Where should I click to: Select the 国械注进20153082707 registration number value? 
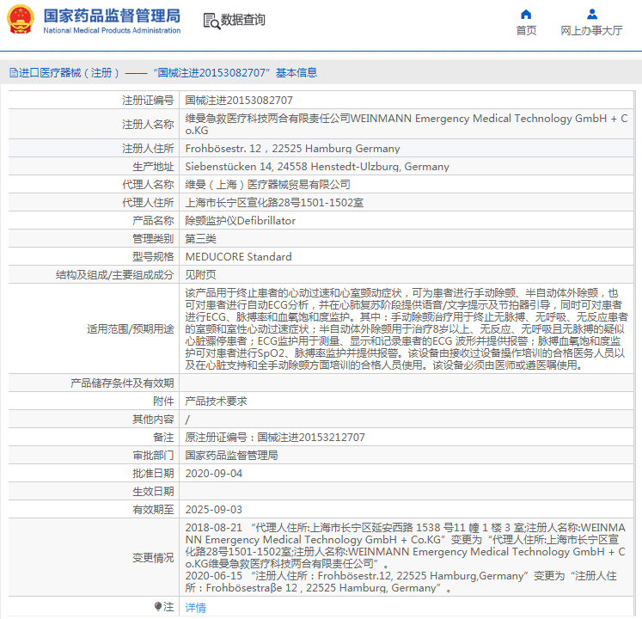[239, 101]
